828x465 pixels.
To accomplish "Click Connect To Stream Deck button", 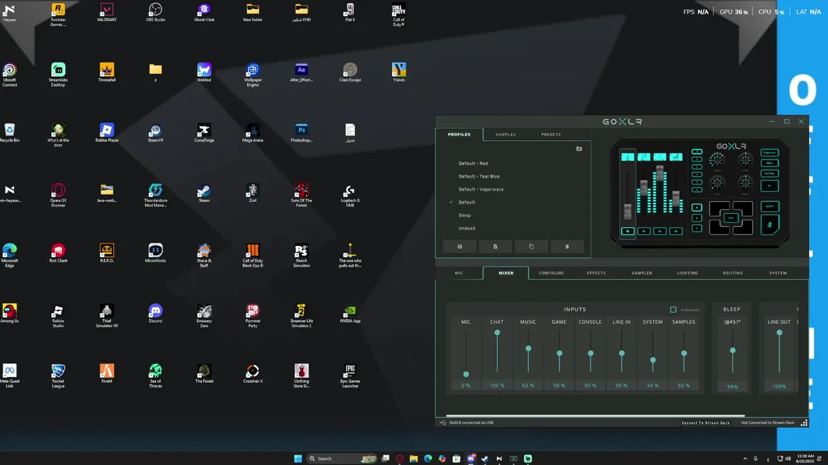I will [706, 423].
